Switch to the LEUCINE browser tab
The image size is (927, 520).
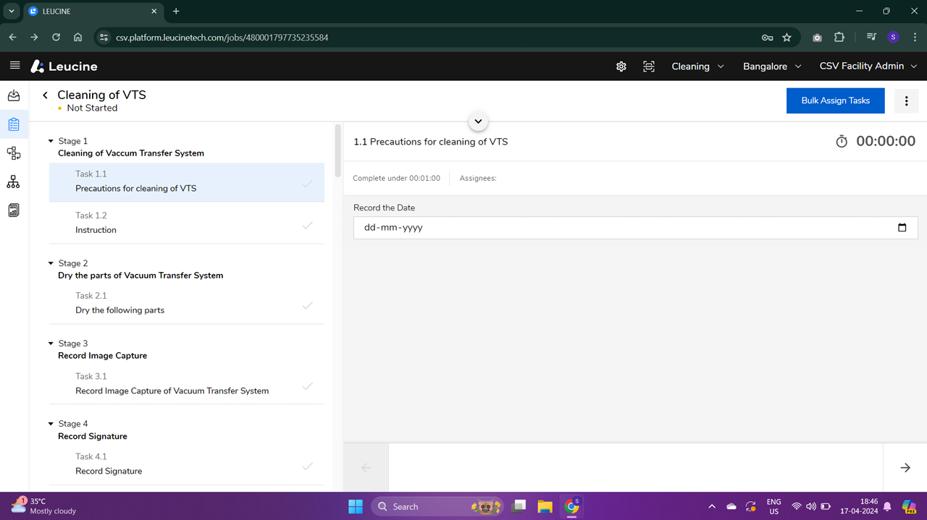[x=93, y=12]
